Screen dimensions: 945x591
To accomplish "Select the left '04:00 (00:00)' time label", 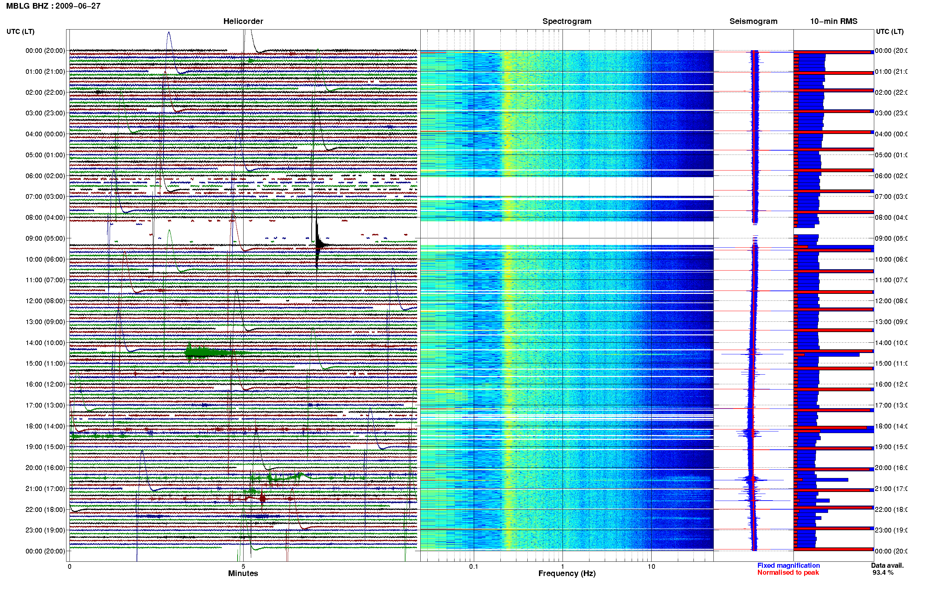I will (x=45, y=134).
